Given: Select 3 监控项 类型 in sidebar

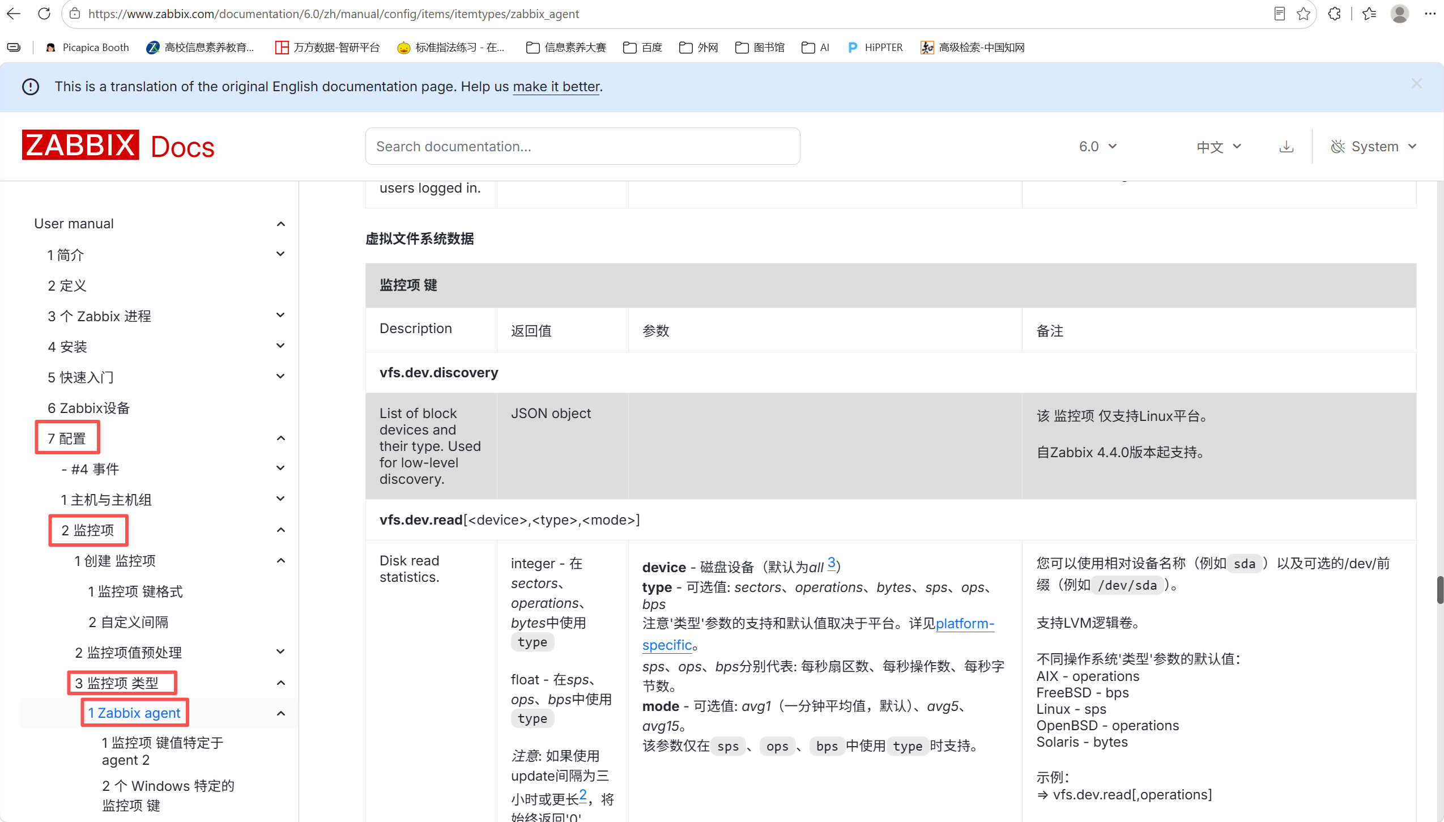Looking at the screenshot, I should [x=117, y=683].
